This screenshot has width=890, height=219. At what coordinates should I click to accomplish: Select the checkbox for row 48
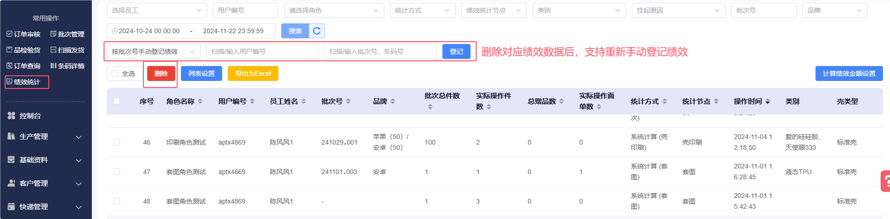tap(117, 201)
